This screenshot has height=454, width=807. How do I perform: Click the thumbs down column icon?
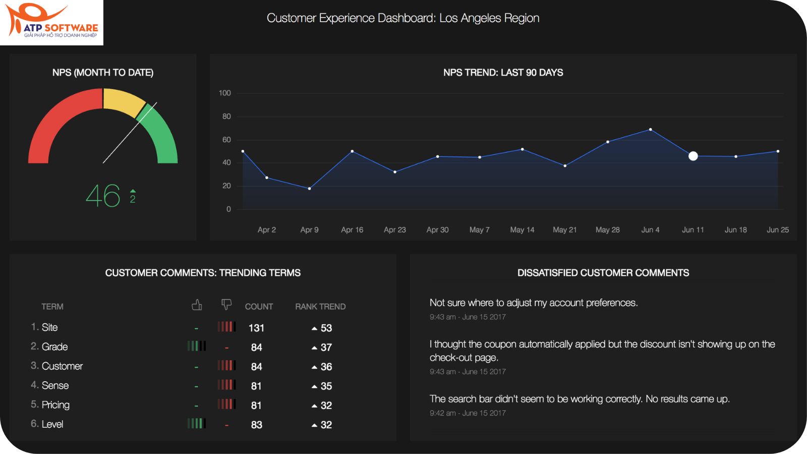point(226,305)
